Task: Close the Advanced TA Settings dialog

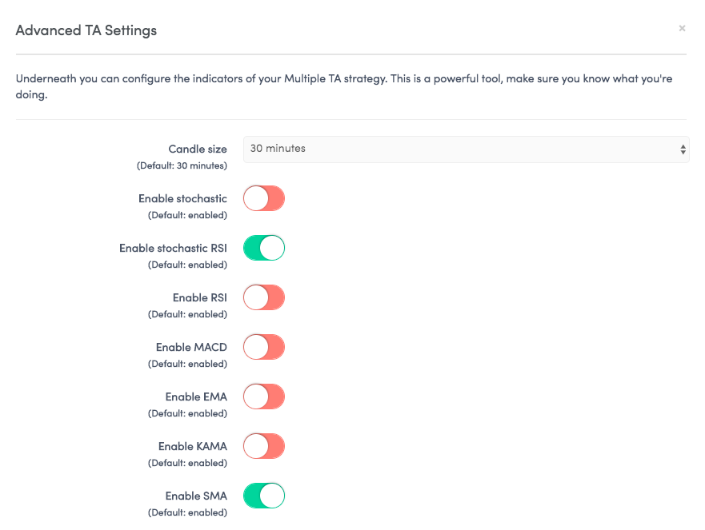Action: coord(682,28)
